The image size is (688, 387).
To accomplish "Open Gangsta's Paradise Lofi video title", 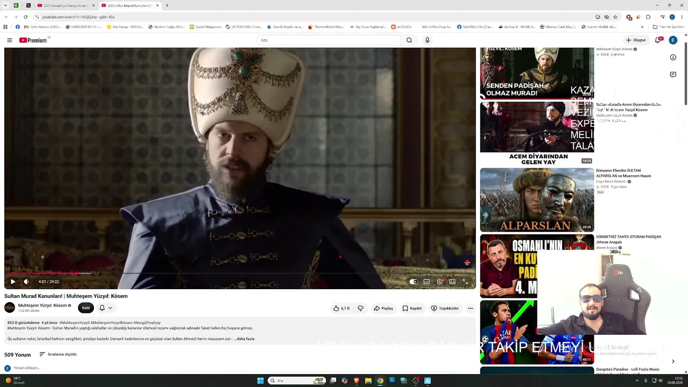I will point(628,369).
